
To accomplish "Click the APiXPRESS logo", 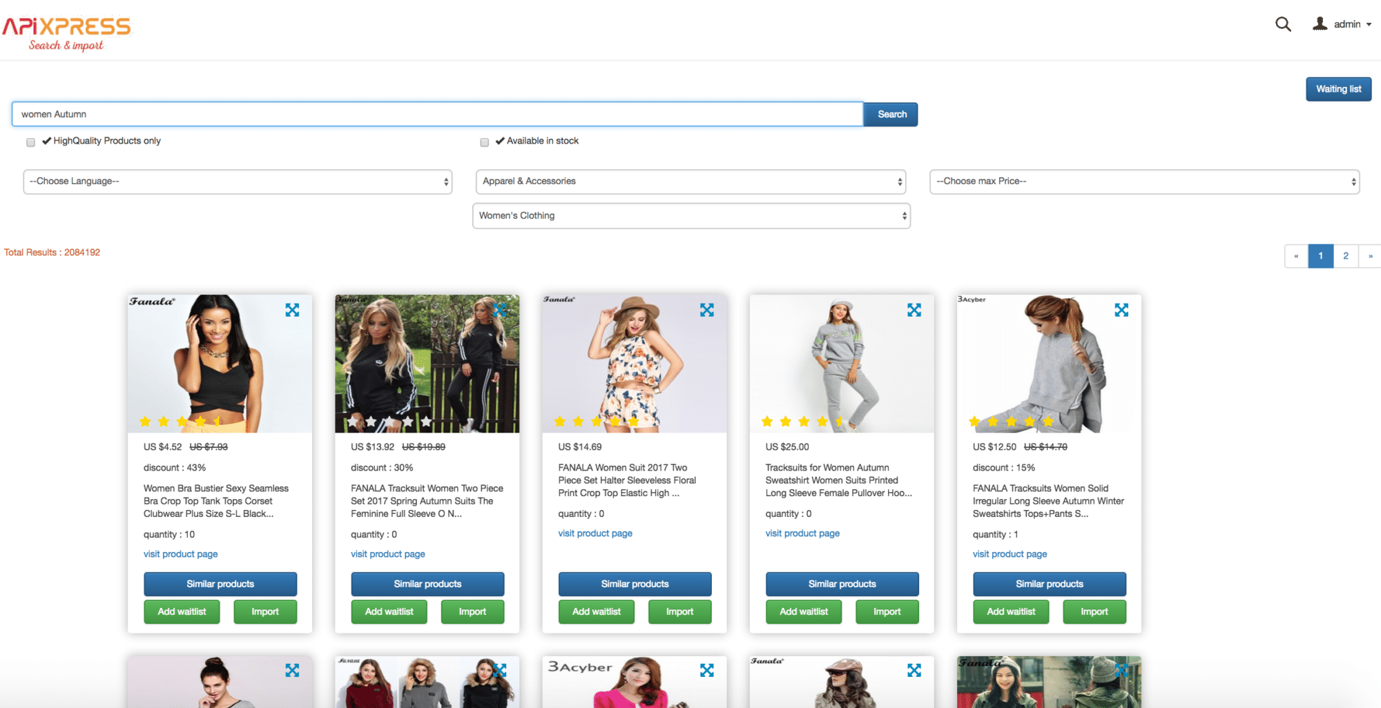I will tap(66, 33).
